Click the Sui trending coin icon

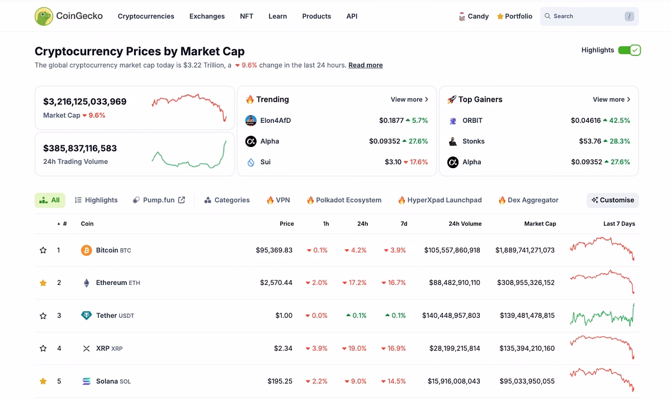pyautogui.click(x=251, y=162)
